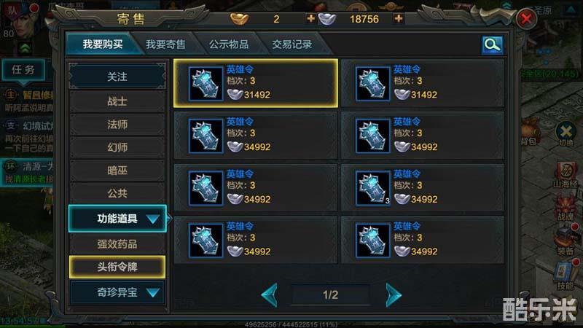Go to next page arrow
Image resolution: width=583 pixels, height=328 pixels.
coord(394,295)
